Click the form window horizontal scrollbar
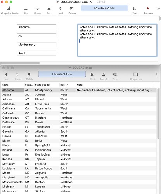This screenshot has width=161, height=194. click(x=20, y=63)
